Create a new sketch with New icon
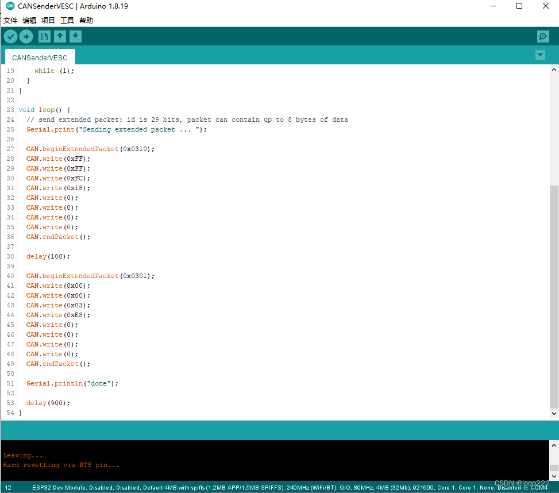Image resolution: width=559 pixels, height=493 pixels. 45,36
